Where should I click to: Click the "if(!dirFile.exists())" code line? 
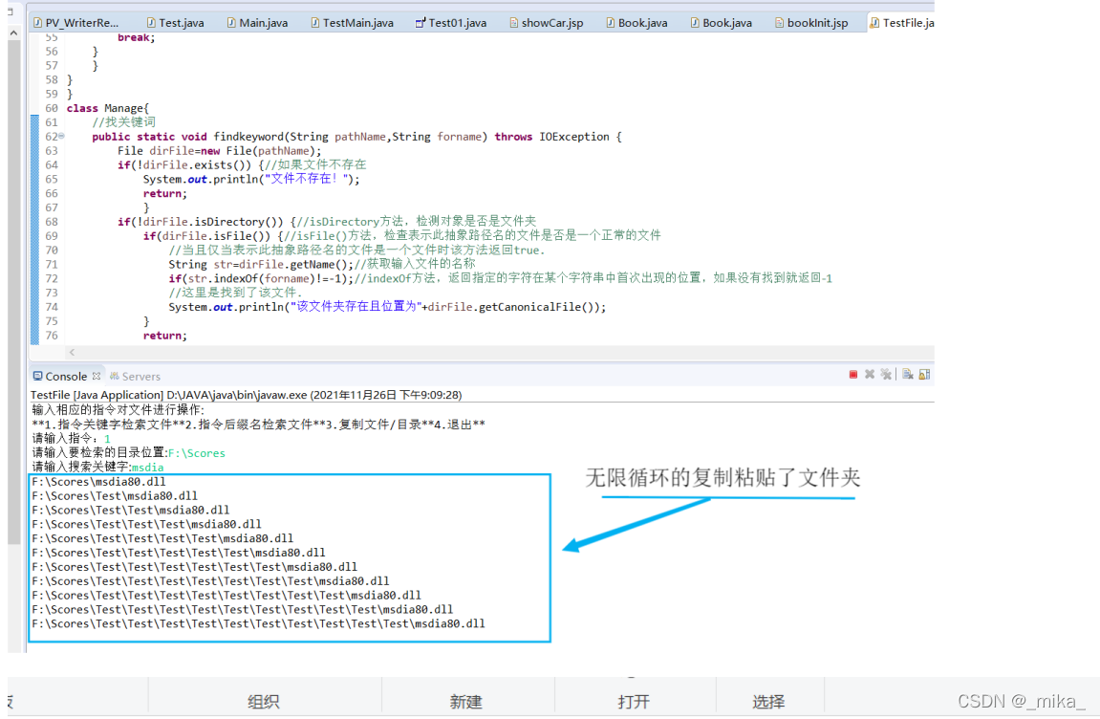(x=242, y=165)
